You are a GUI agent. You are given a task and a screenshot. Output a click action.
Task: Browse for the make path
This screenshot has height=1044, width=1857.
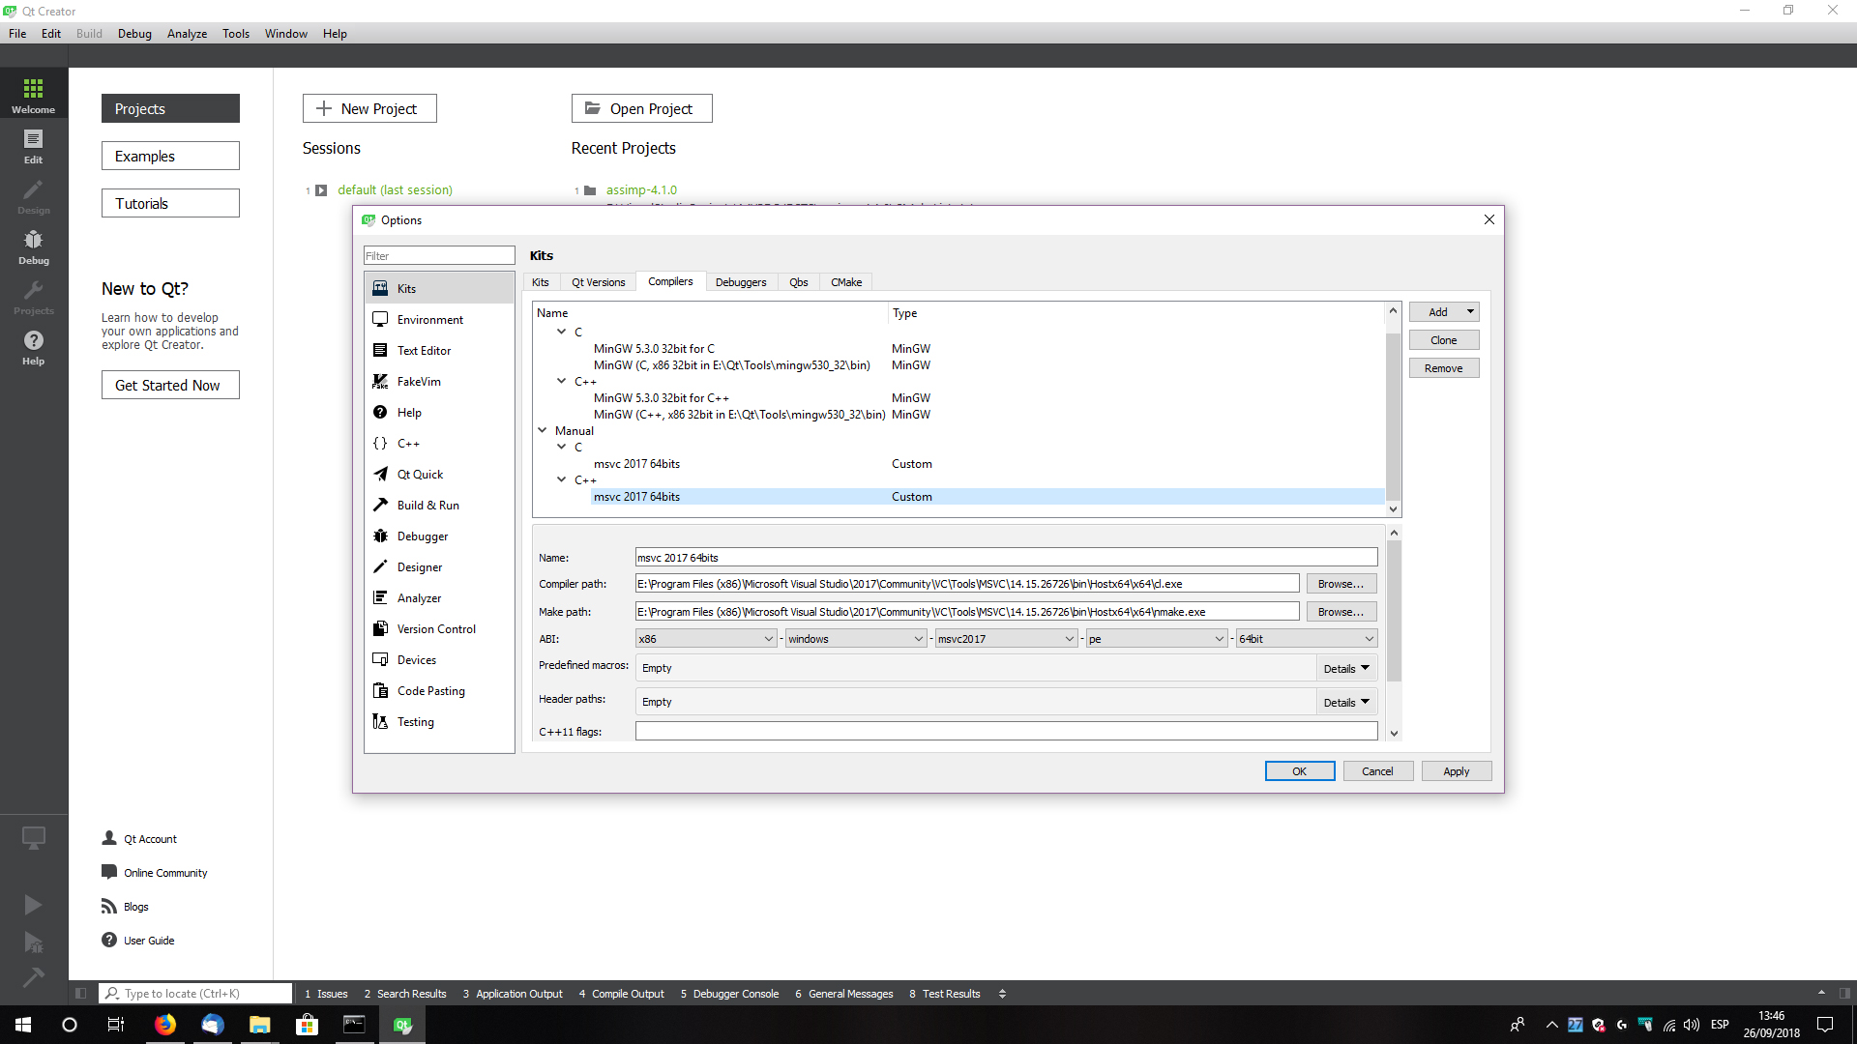click(1341, 611)
